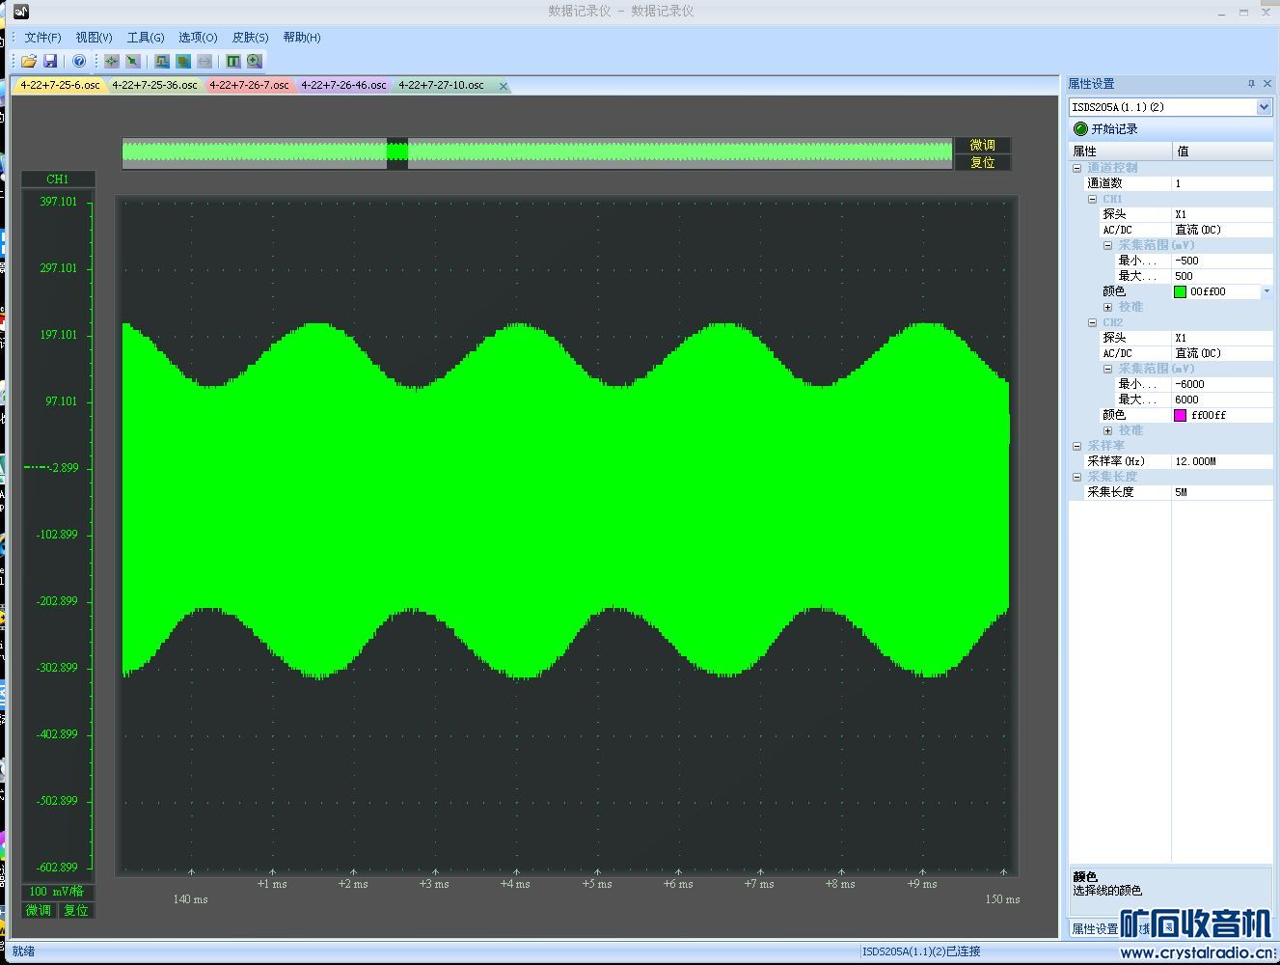Close the 4-22+7-27-10.osc tab
This screenshot has width=1280, height=965.
503,86
